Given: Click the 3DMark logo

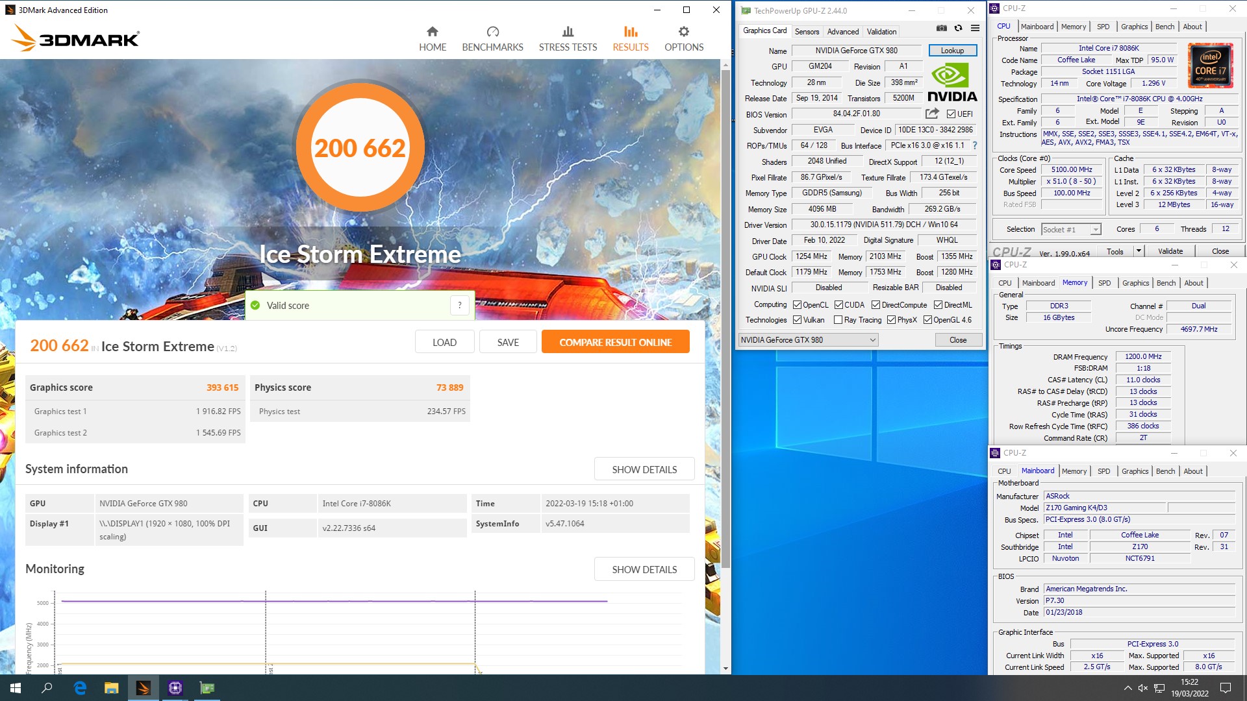Looking at the screenshot, I should pyautogui.click(x=76, y=38).
